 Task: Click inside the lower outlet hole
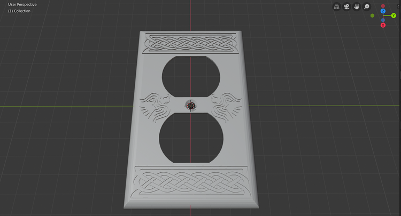191,138
